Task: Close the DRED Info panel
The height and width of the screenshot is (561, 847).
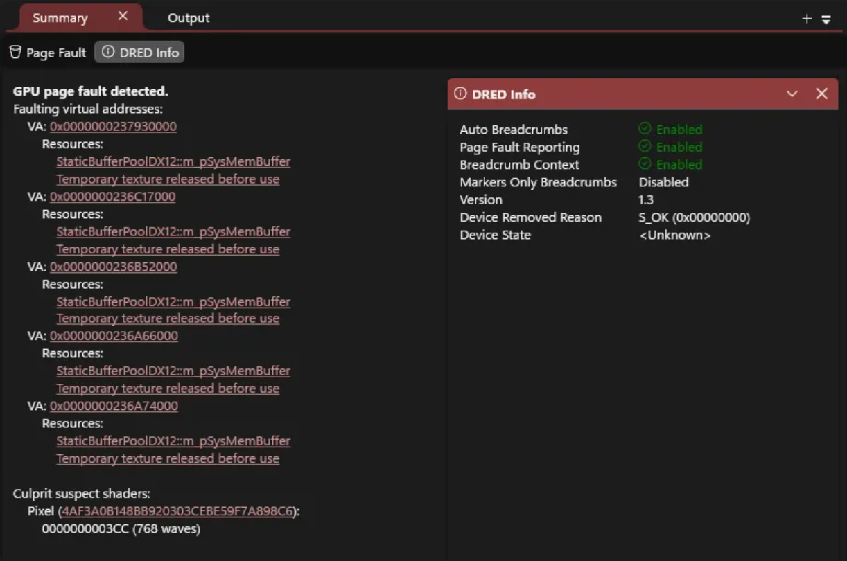Action: click(x=822, y=93)
